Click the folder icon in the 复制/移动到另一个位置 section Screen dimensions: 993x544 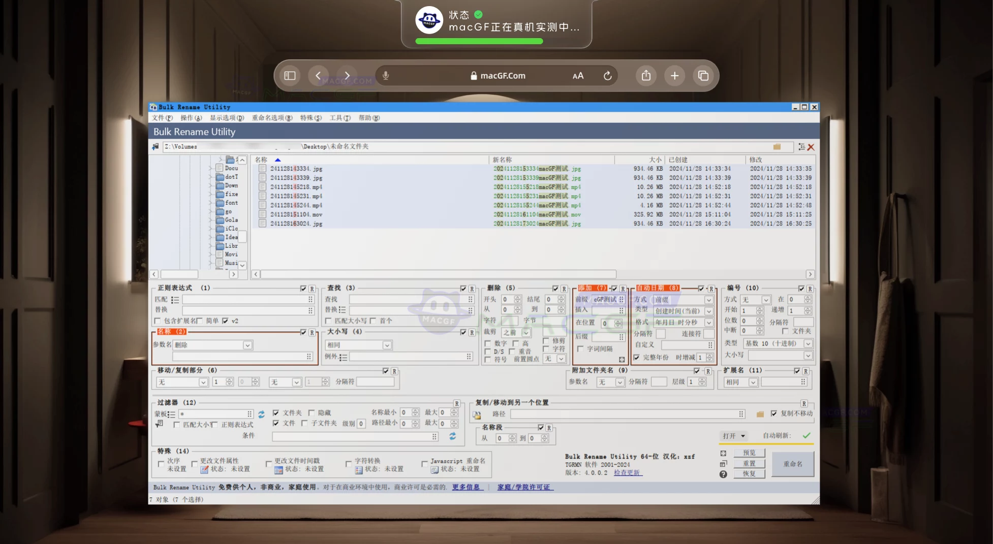click(760, 414)
